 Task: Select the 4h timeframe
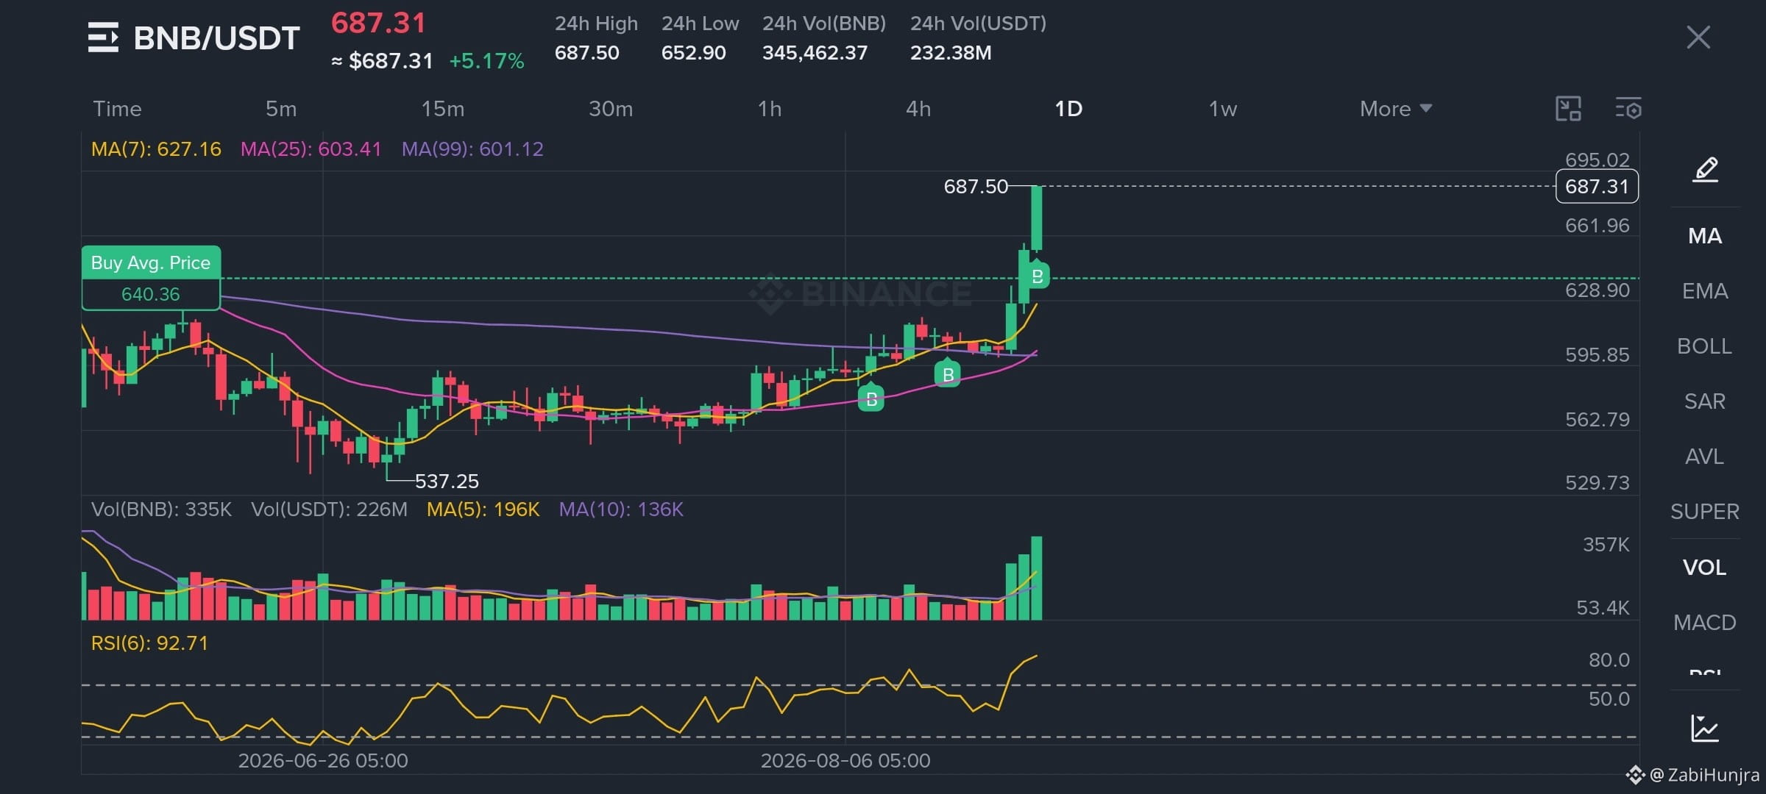click(918, 109)
